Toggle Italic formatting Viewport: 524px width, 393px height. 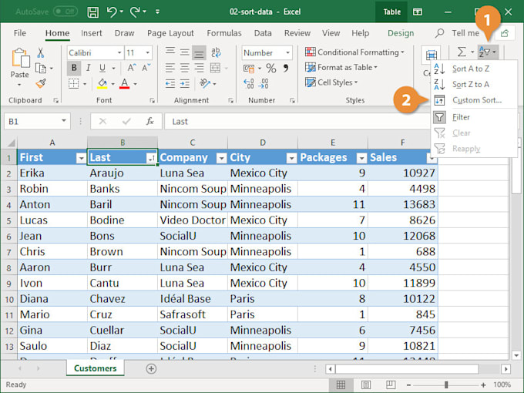[88, 68]
